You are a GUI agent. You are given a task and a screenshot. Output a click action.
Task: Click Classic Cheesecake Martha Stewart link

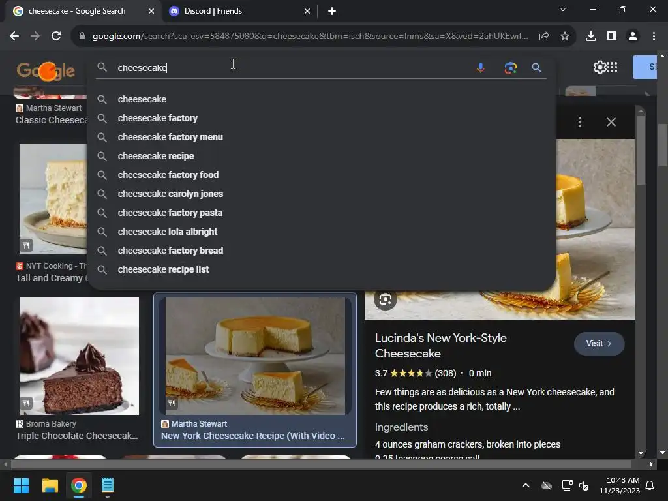[x=51, y=120]
